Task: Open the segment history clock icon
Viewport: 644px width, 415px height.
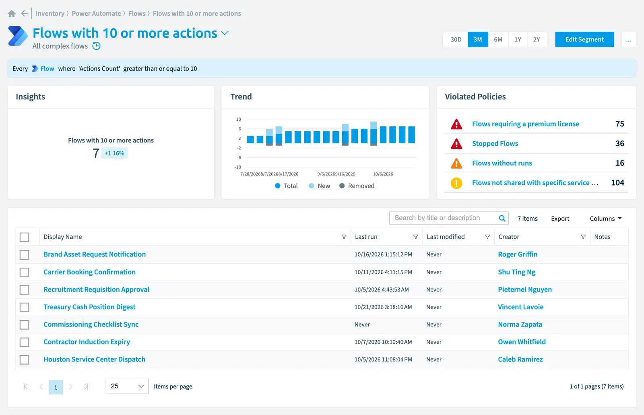Action: (97, 46)
